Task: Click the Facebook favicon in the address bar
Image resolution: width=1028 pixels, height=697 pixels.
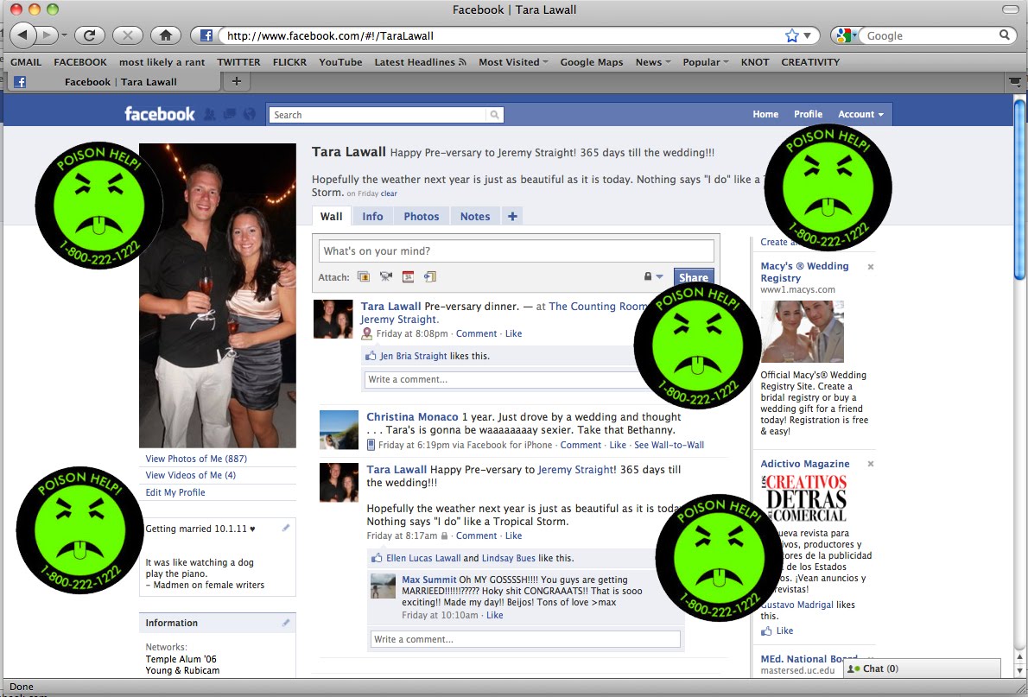Action: tap(206, 35)
